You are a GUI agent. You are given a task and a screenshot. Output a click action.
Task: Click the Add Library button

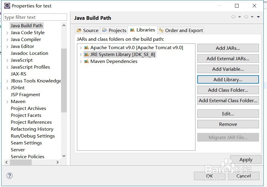tap(228, 79)
